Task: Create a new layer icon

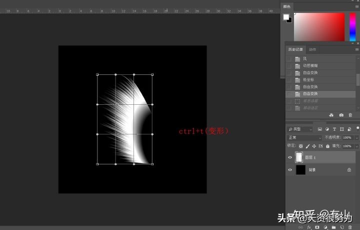Action: coord(342,227)
